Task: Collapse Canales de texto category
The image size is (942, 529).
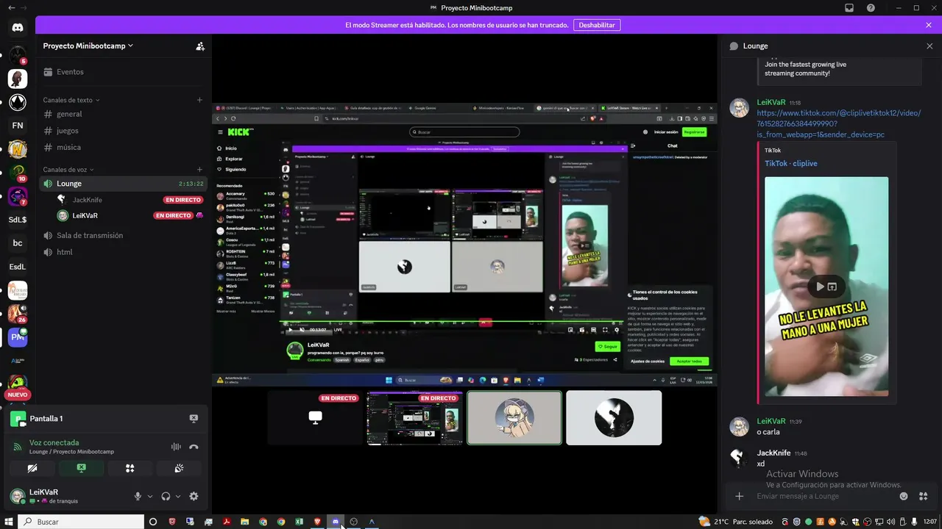Action: (x=71, y=100)
